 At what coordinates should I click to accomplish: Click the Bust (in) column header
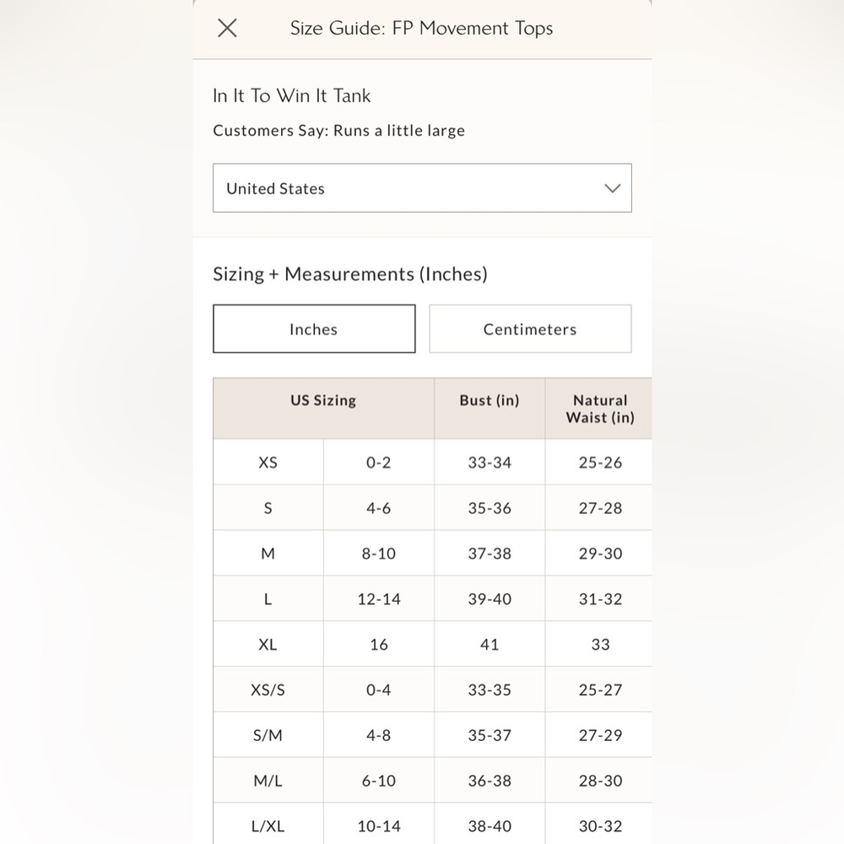point(490,401)
